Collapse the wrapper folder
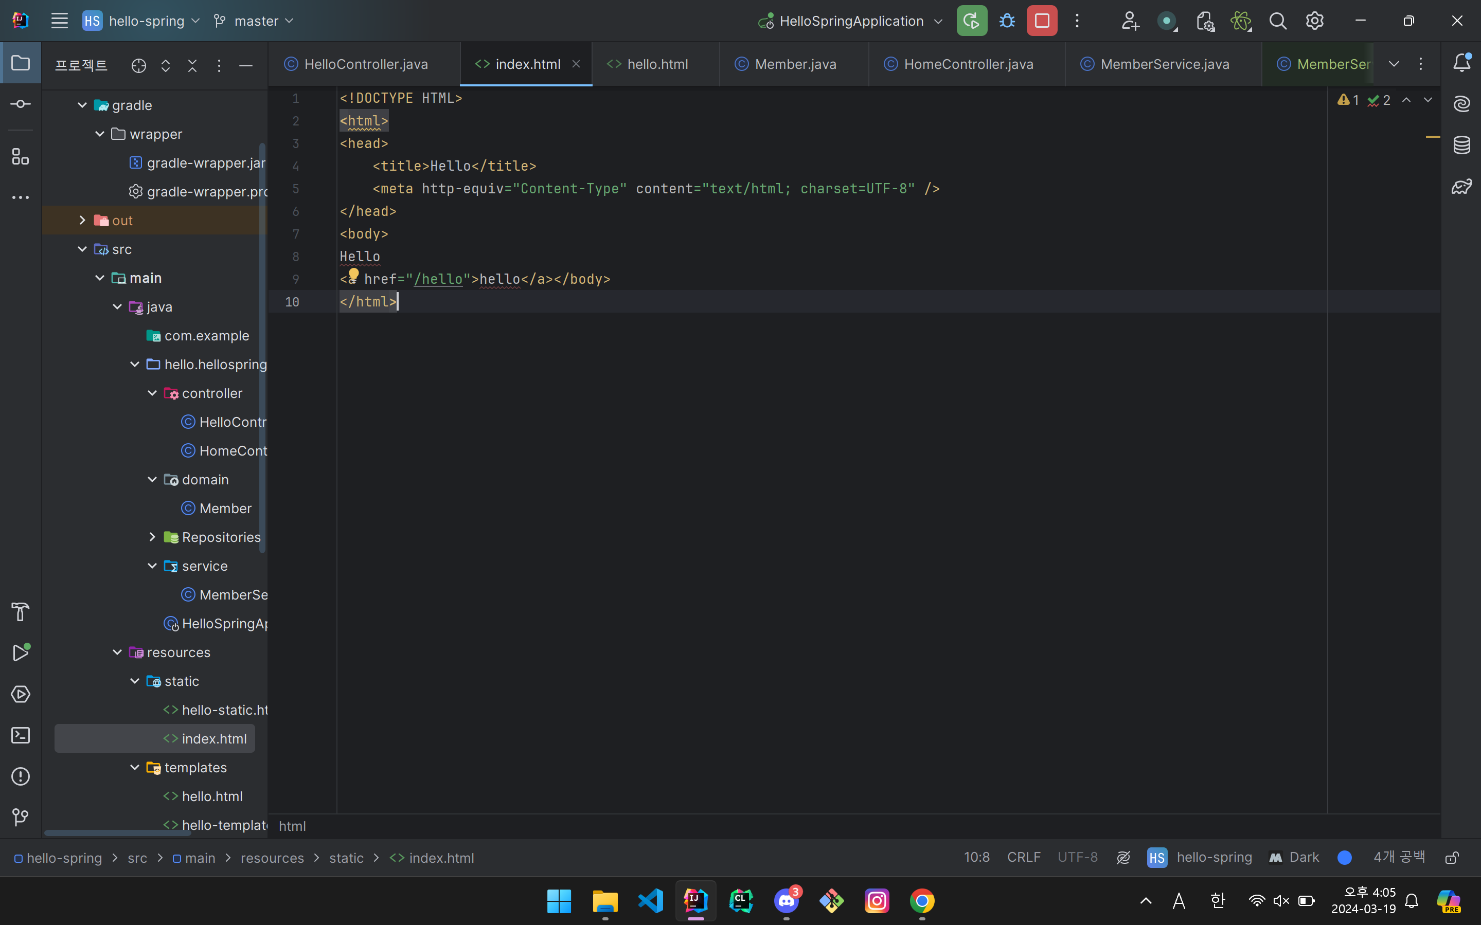Image resolution: width=1481 pixels, height=925 pixels. click(x=100, y=133)
